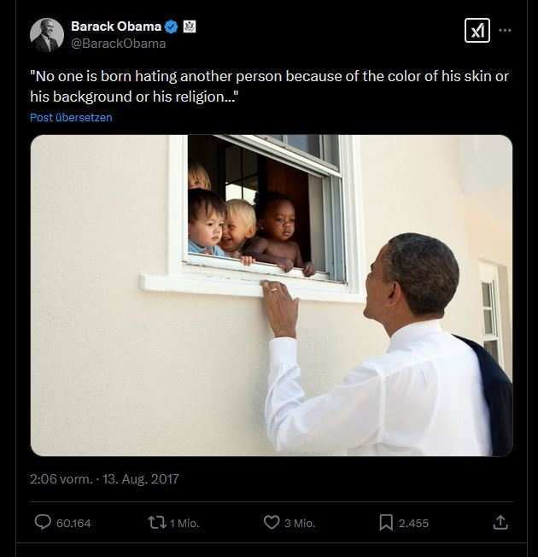Open the timestamp "2:06 vorm. · 13. Aug. 2017"

point(104,478)
